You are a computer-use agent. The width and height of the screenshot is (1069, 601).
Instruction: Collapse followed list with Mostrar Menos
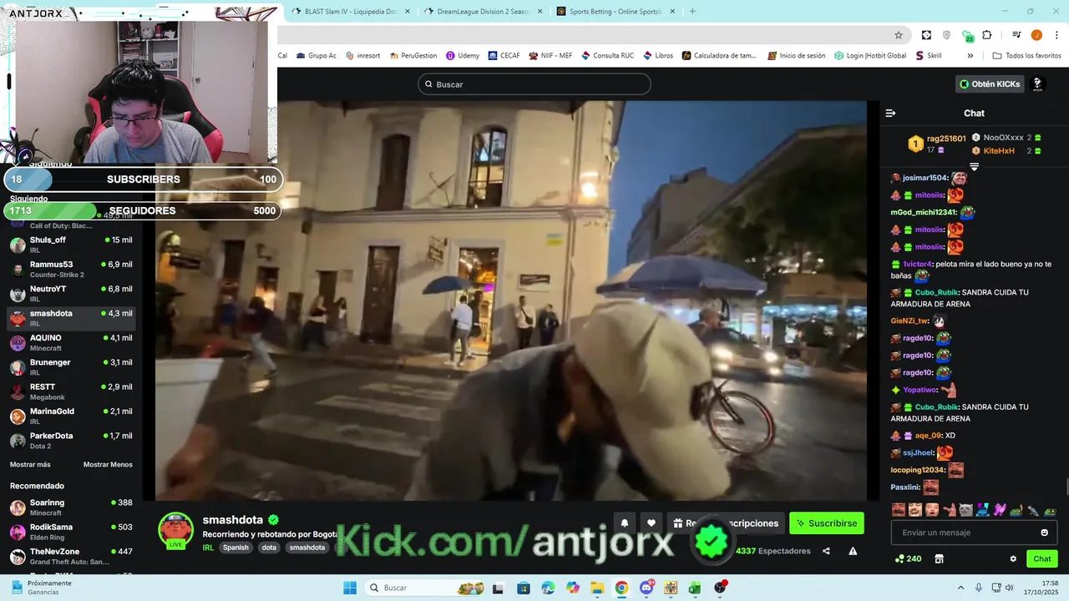pos(108,465)
